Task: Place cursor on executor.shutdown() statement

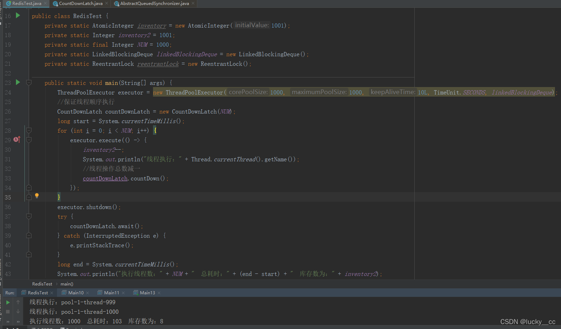Action: (x=89, y=207)
